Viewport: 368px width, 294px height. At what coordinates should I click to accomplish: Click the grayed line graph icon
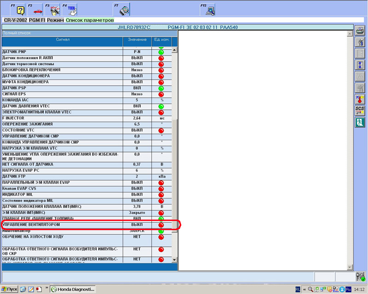point(360,76)
